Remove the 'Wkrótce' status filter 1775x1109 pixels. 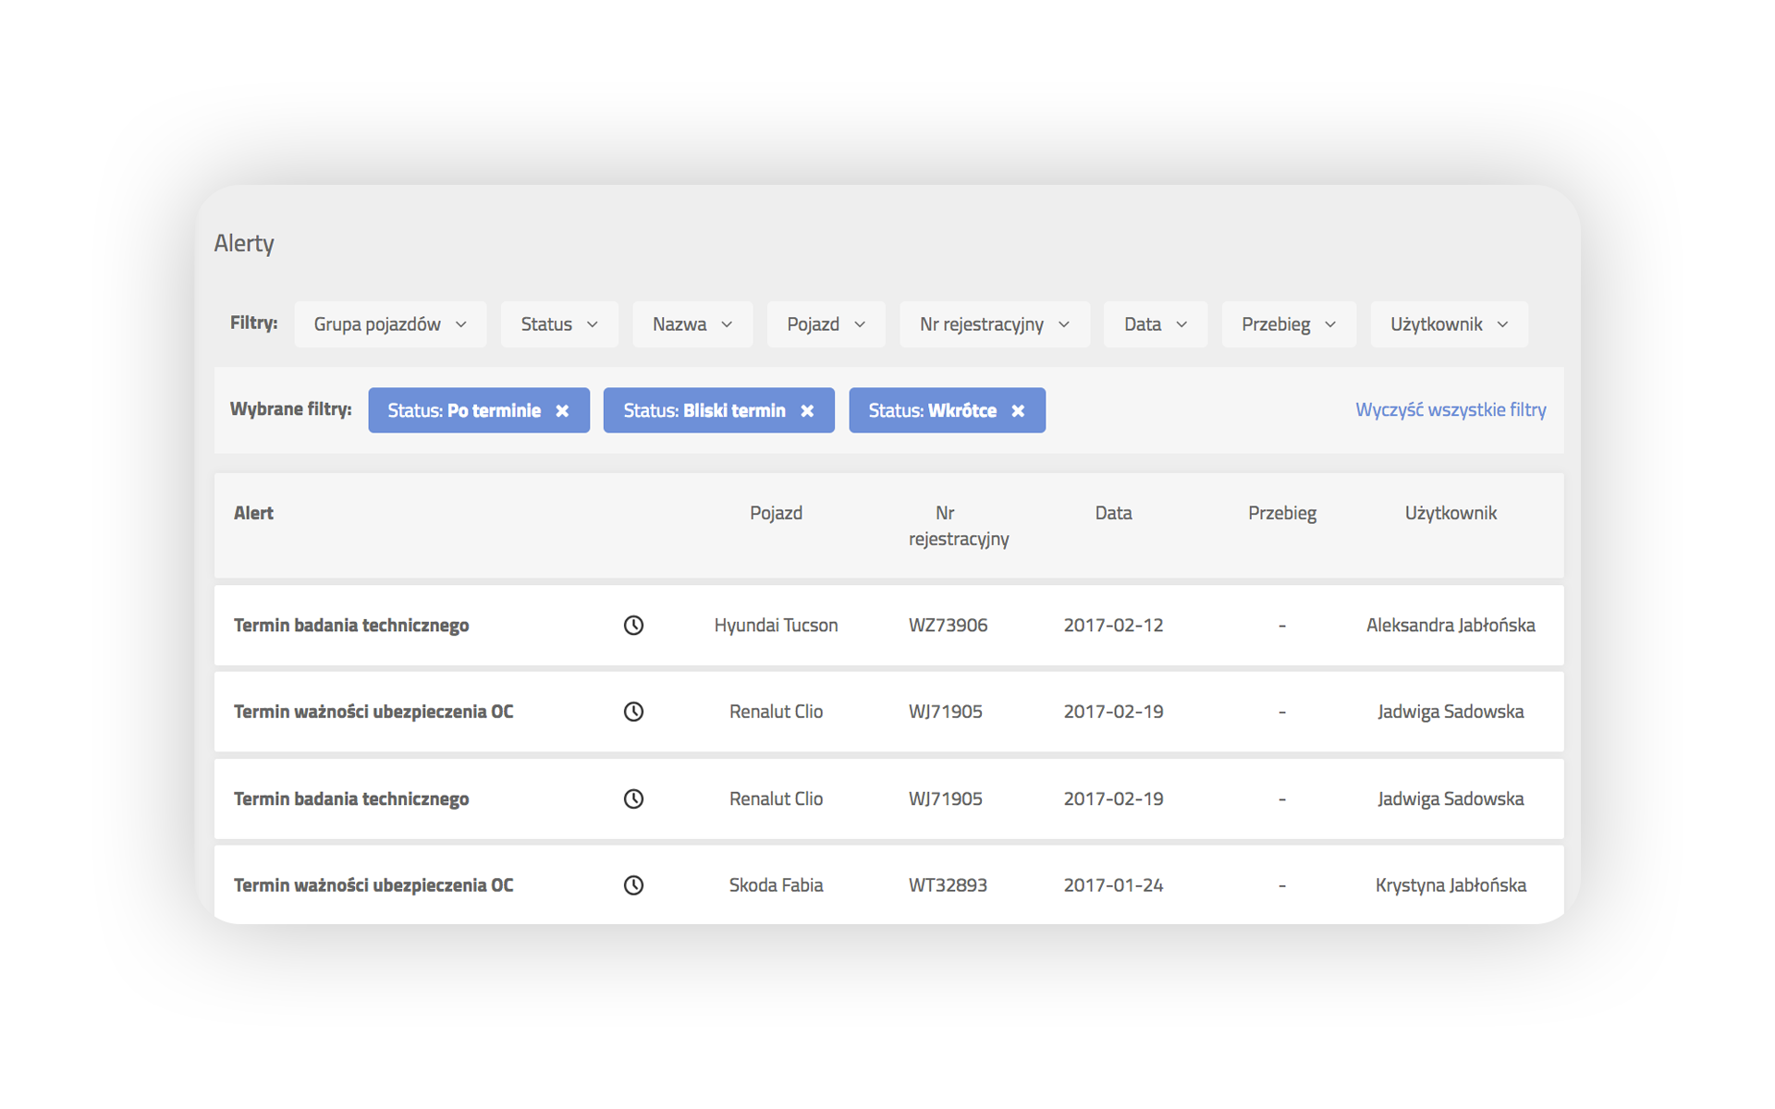(1018, 411)
